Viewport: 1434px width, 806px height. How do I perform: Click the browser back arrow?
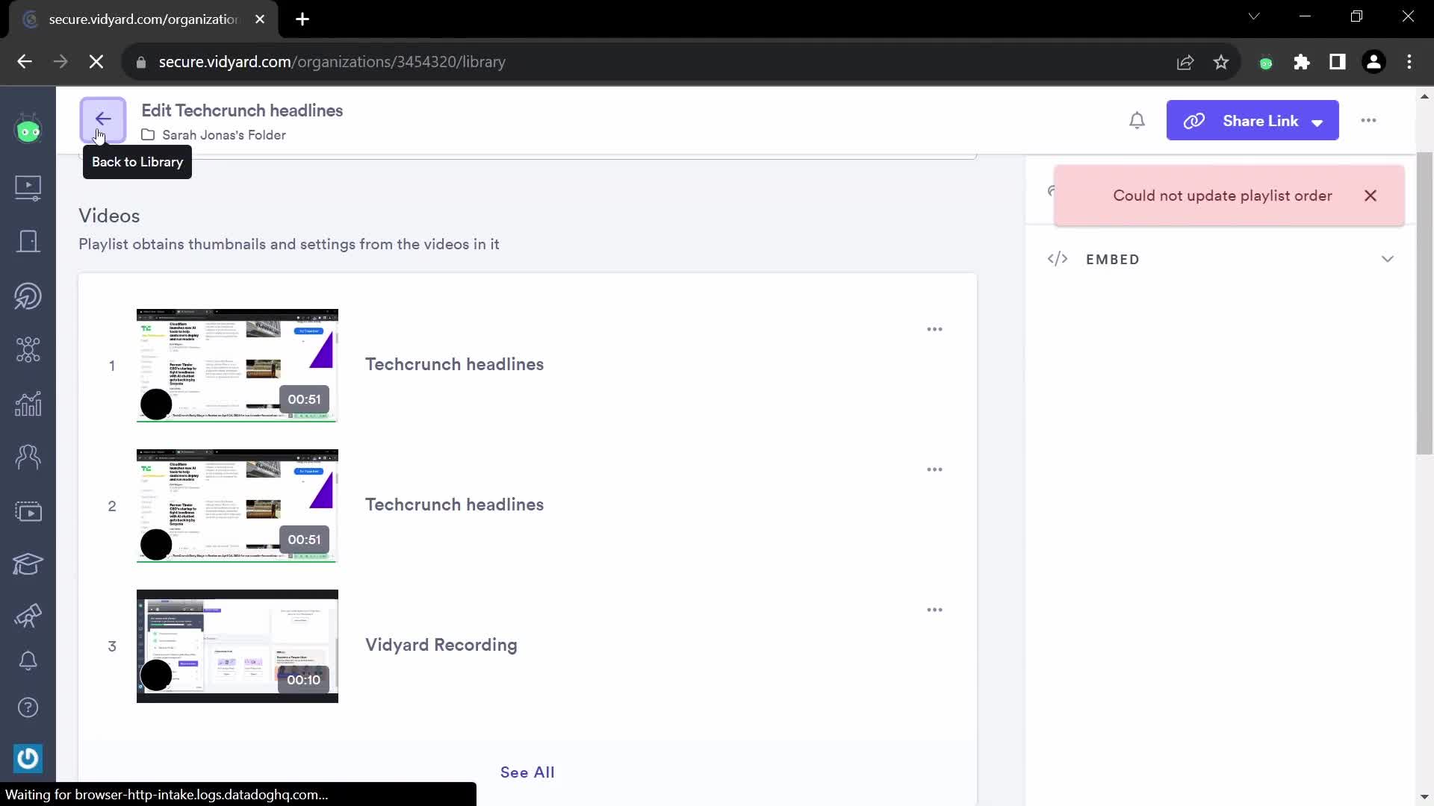click(25, 62)
